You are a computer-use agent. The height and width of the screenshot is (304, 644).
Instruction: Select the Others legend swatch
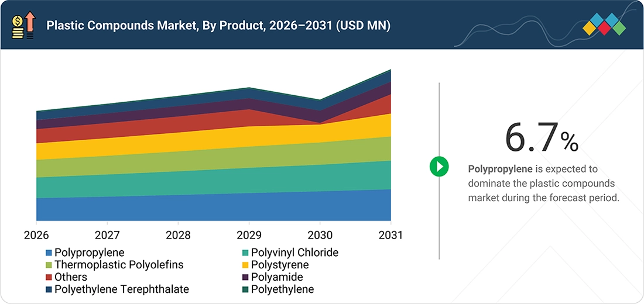[x=49, y=277]
